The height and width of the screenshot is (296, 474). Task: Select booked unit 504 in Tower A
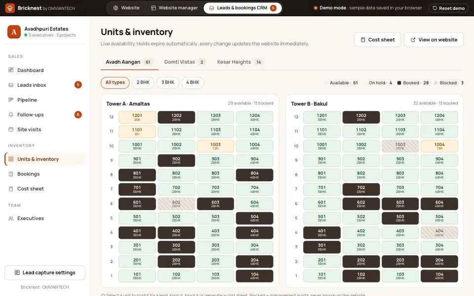click(255, 218)
